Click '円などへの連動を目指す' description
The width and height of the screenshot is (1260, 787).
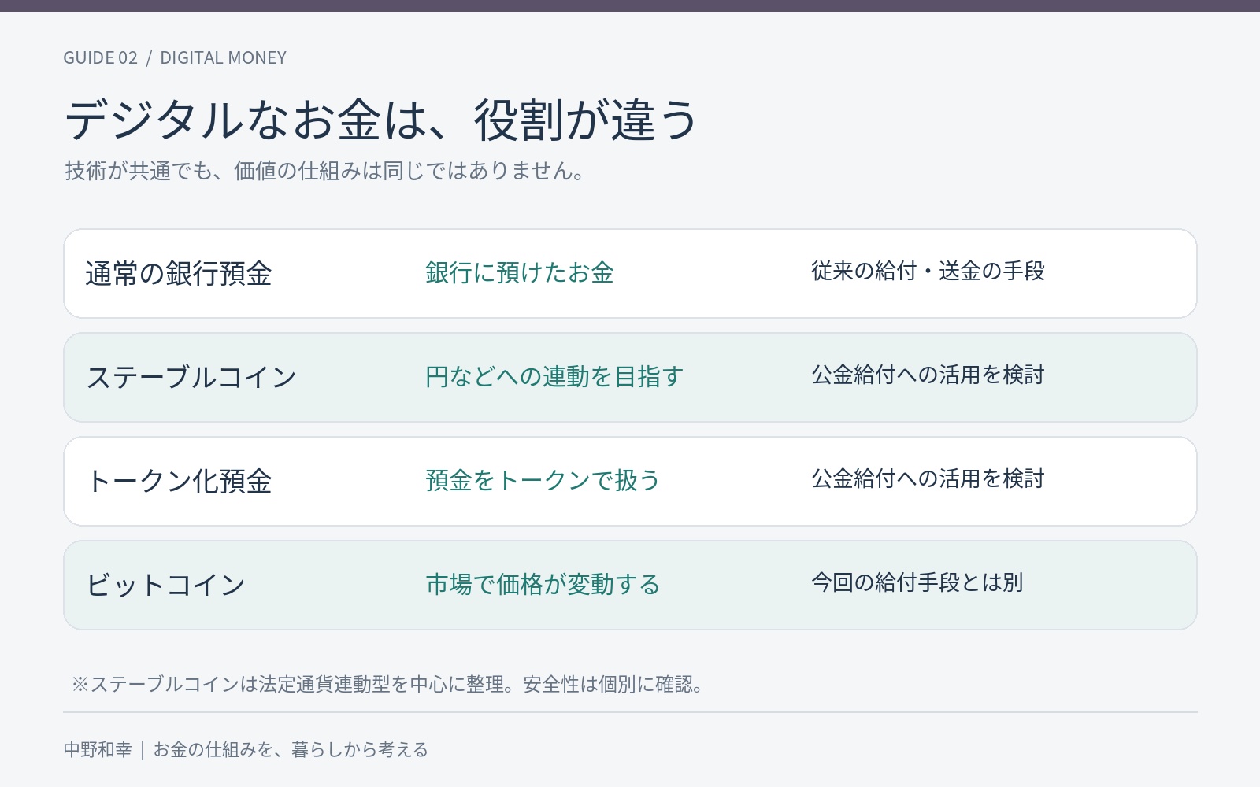[x=554, y=376]
